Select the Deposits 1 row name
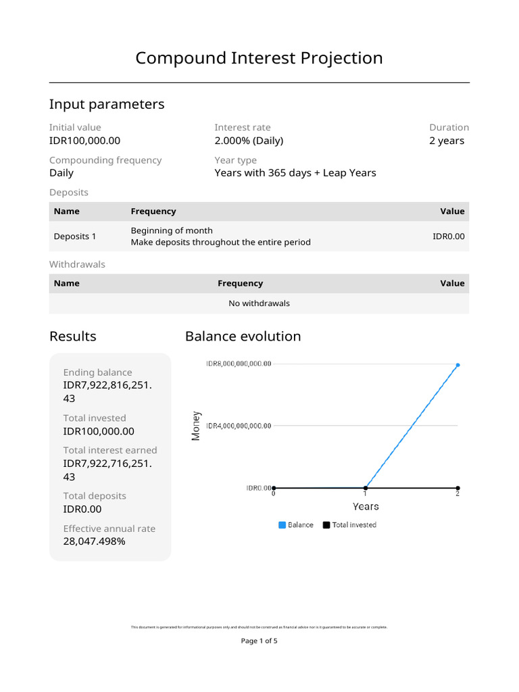This screenshot has width=519, height=692. point(75,237)
